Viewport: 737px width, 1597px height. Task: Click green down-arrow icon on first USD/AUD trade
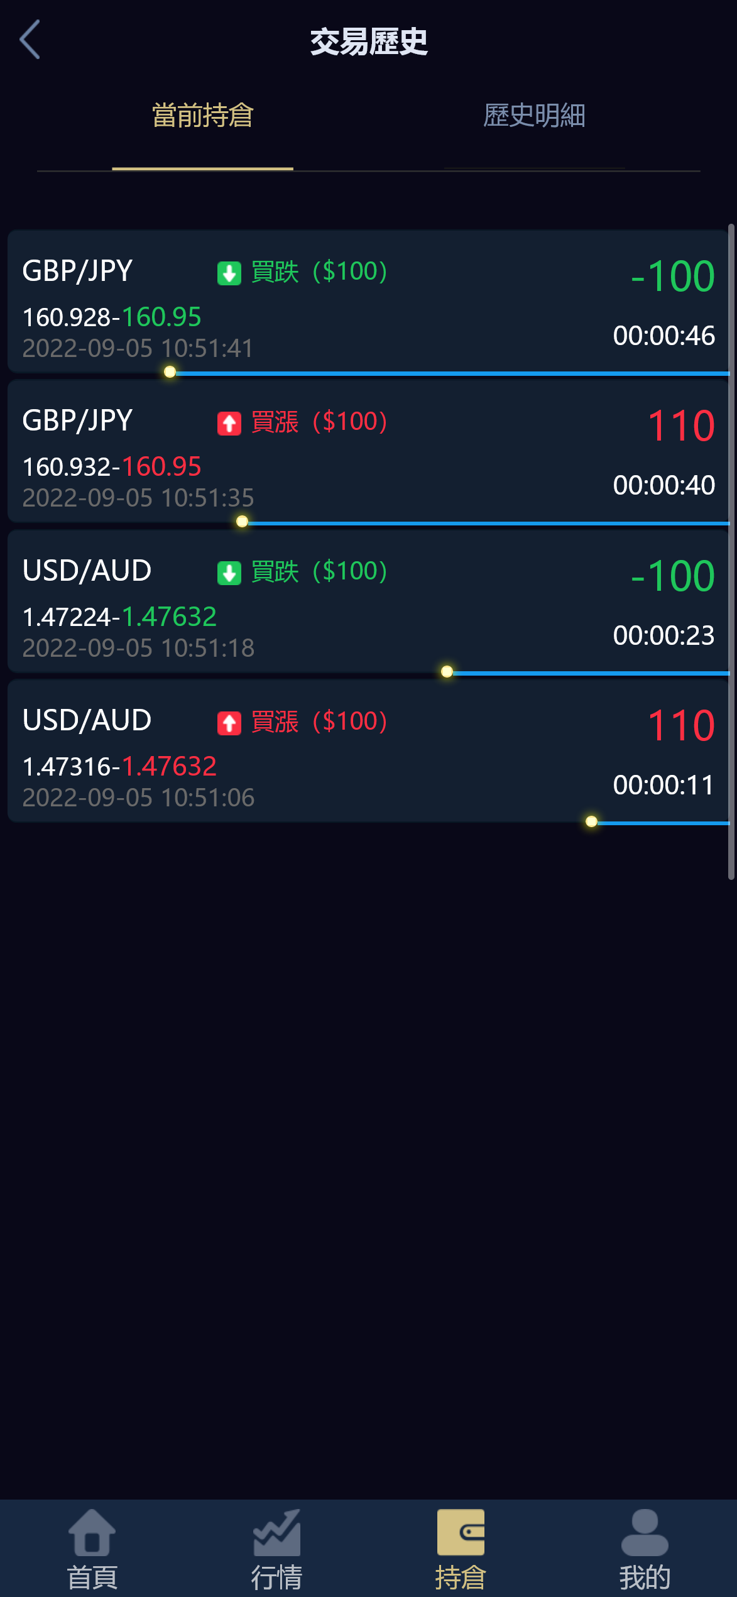pos(229,573)
